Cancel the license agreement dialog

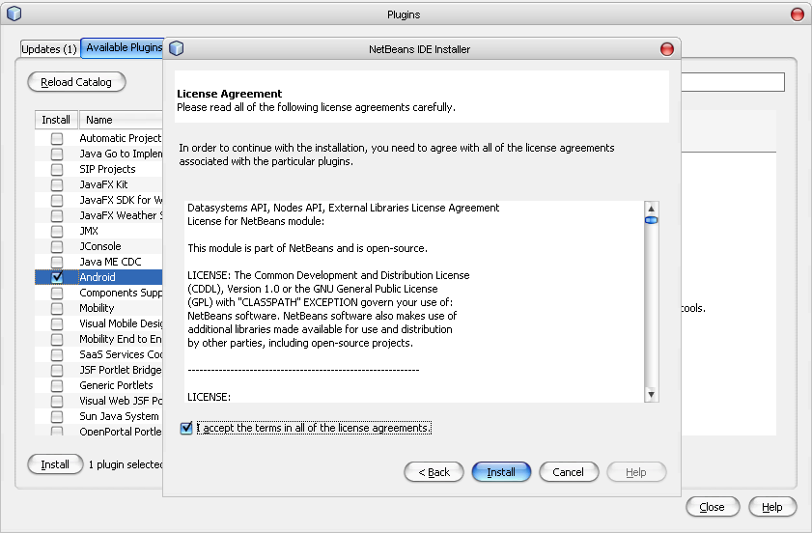pyautogui.click(x=568, y=472)
